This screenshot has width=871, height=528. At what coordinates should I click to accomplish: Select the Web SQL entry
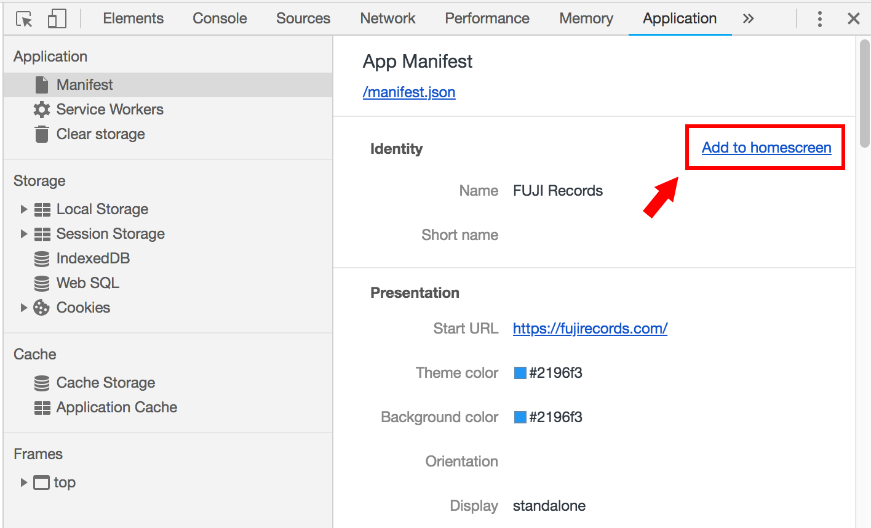tap(88, 283)
